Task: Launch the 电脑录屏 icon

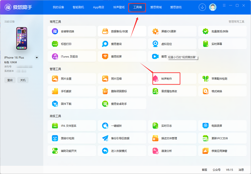Action: click(206, 126)
